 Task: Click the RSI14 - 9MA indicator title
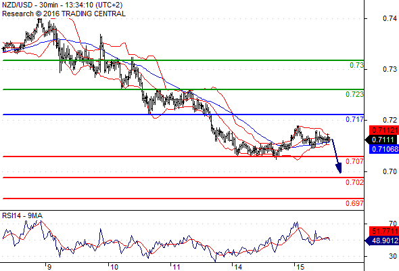click(22, 215)
